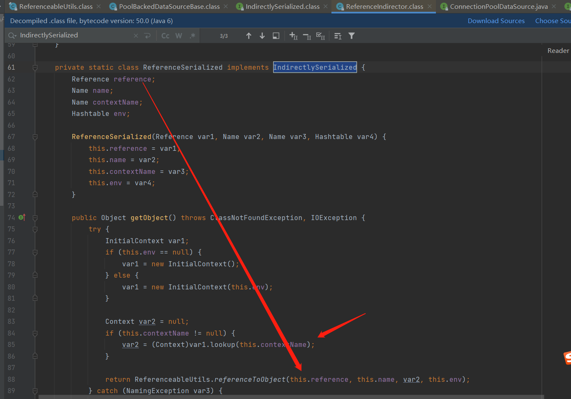Close IndirectlySerialized.class tab

[326, 6]
